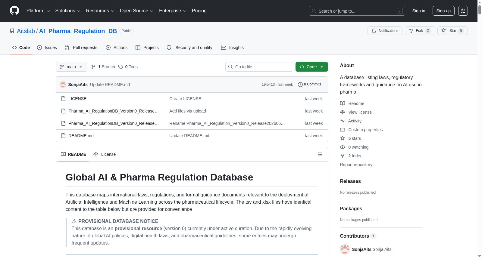Click the Sign in link
This screenshot has height=259, width=482.
point(419,11)
